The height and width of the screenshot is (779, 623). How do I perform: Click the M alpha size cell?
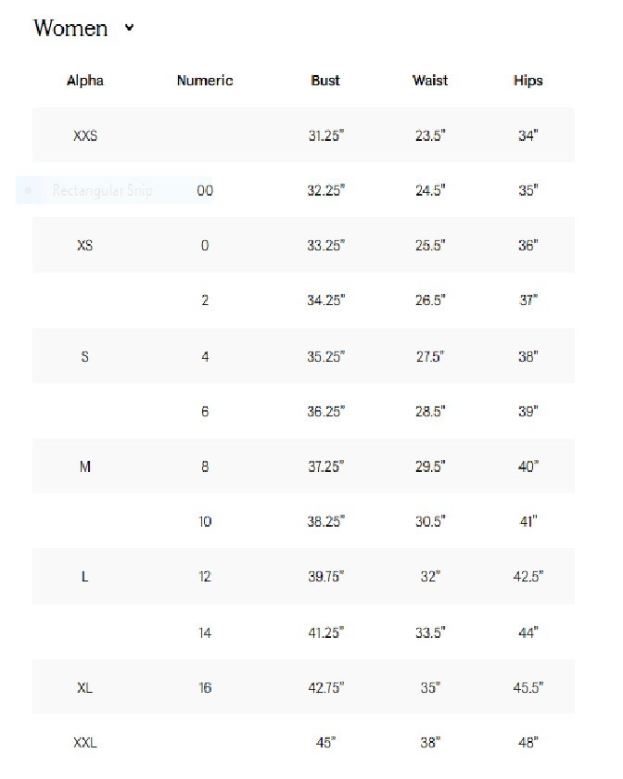click(85, 466)
